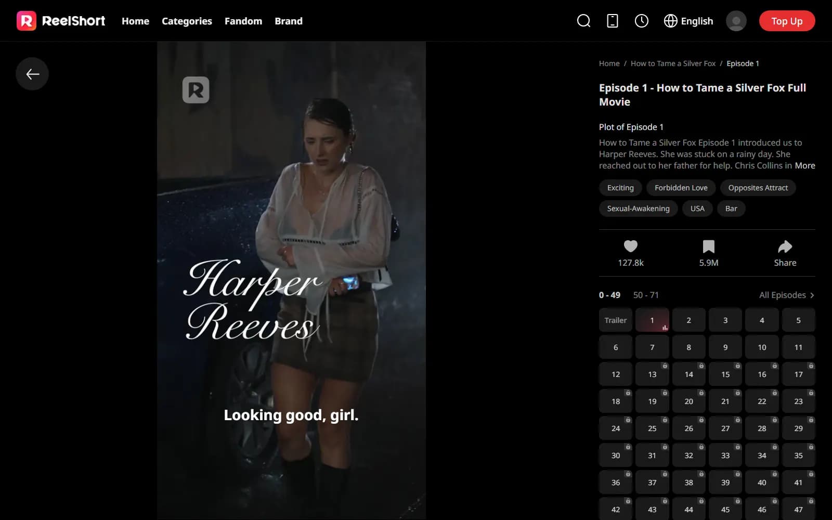The width and height of the screenshot is (832, 520).
Task: Open the user profile avatar
Action: 736,21
